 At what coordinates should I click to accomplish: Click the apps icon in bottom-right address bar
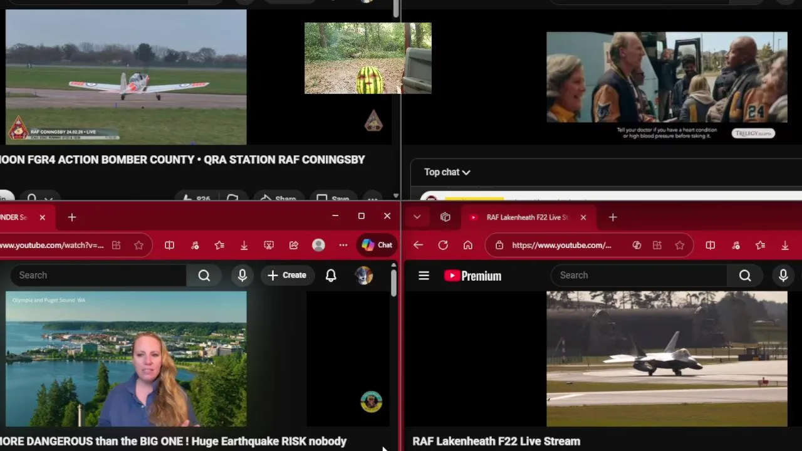(x=657, y=246)
